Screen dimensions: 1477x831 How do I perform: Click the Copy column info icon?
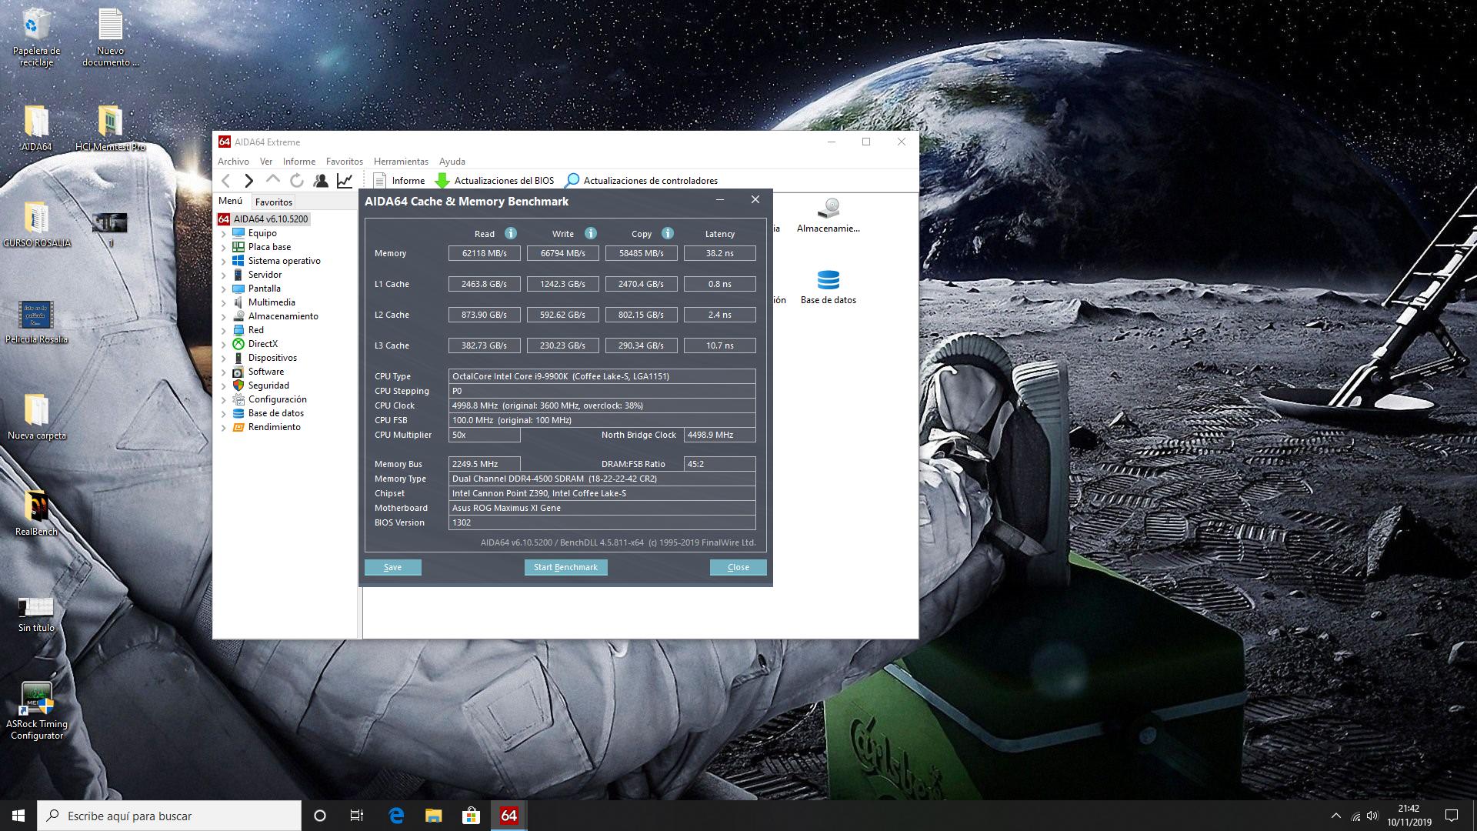click(668, 233)
